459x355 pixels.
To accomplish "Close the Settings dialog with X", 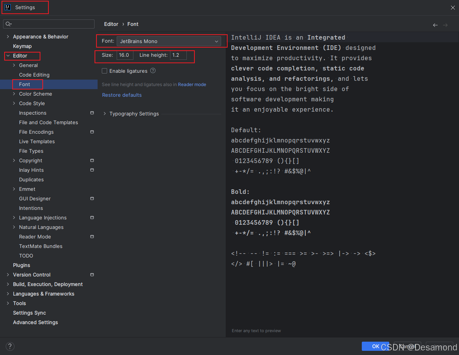I will 453,8.
